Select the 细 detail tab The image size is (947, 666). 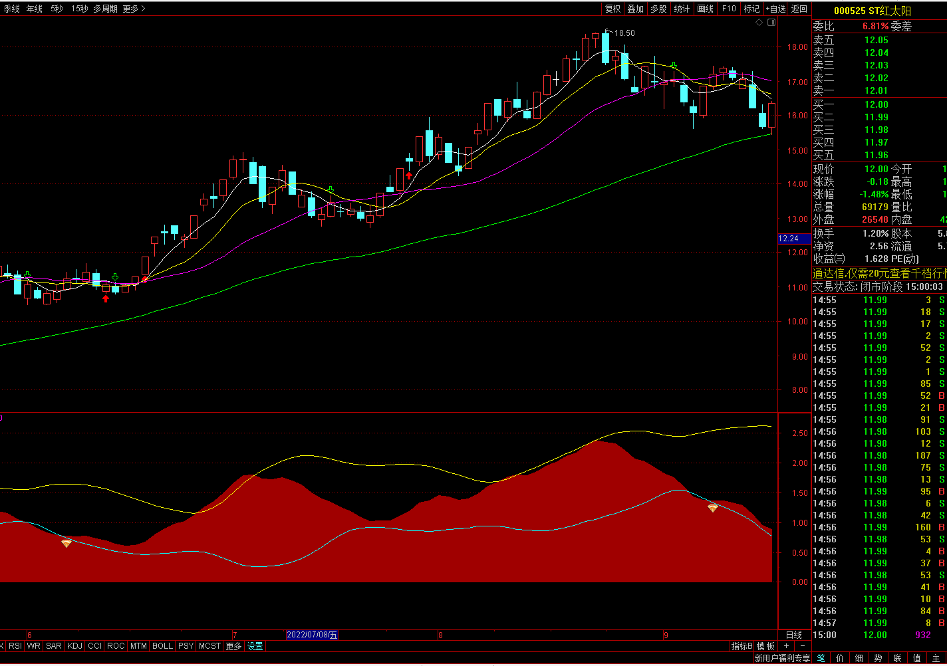point(859,658)
